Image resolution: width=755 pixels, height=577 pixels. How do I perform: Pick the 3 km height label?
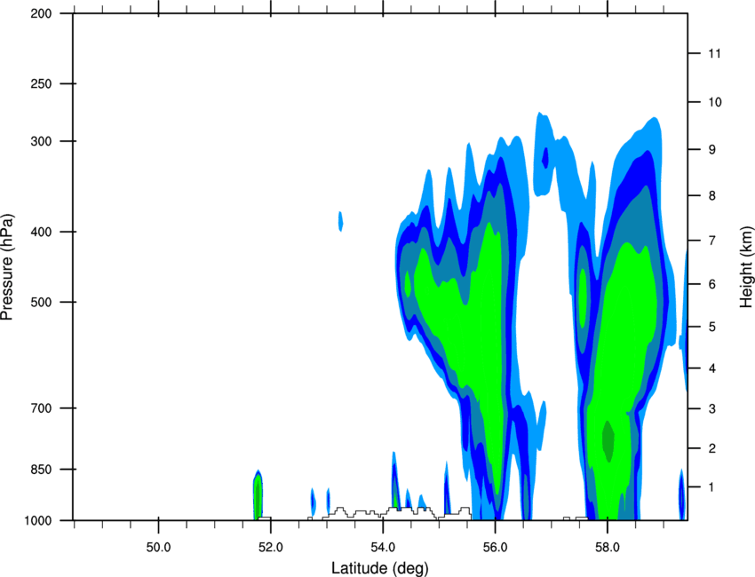pyautogui.click(x=712, y=409)
